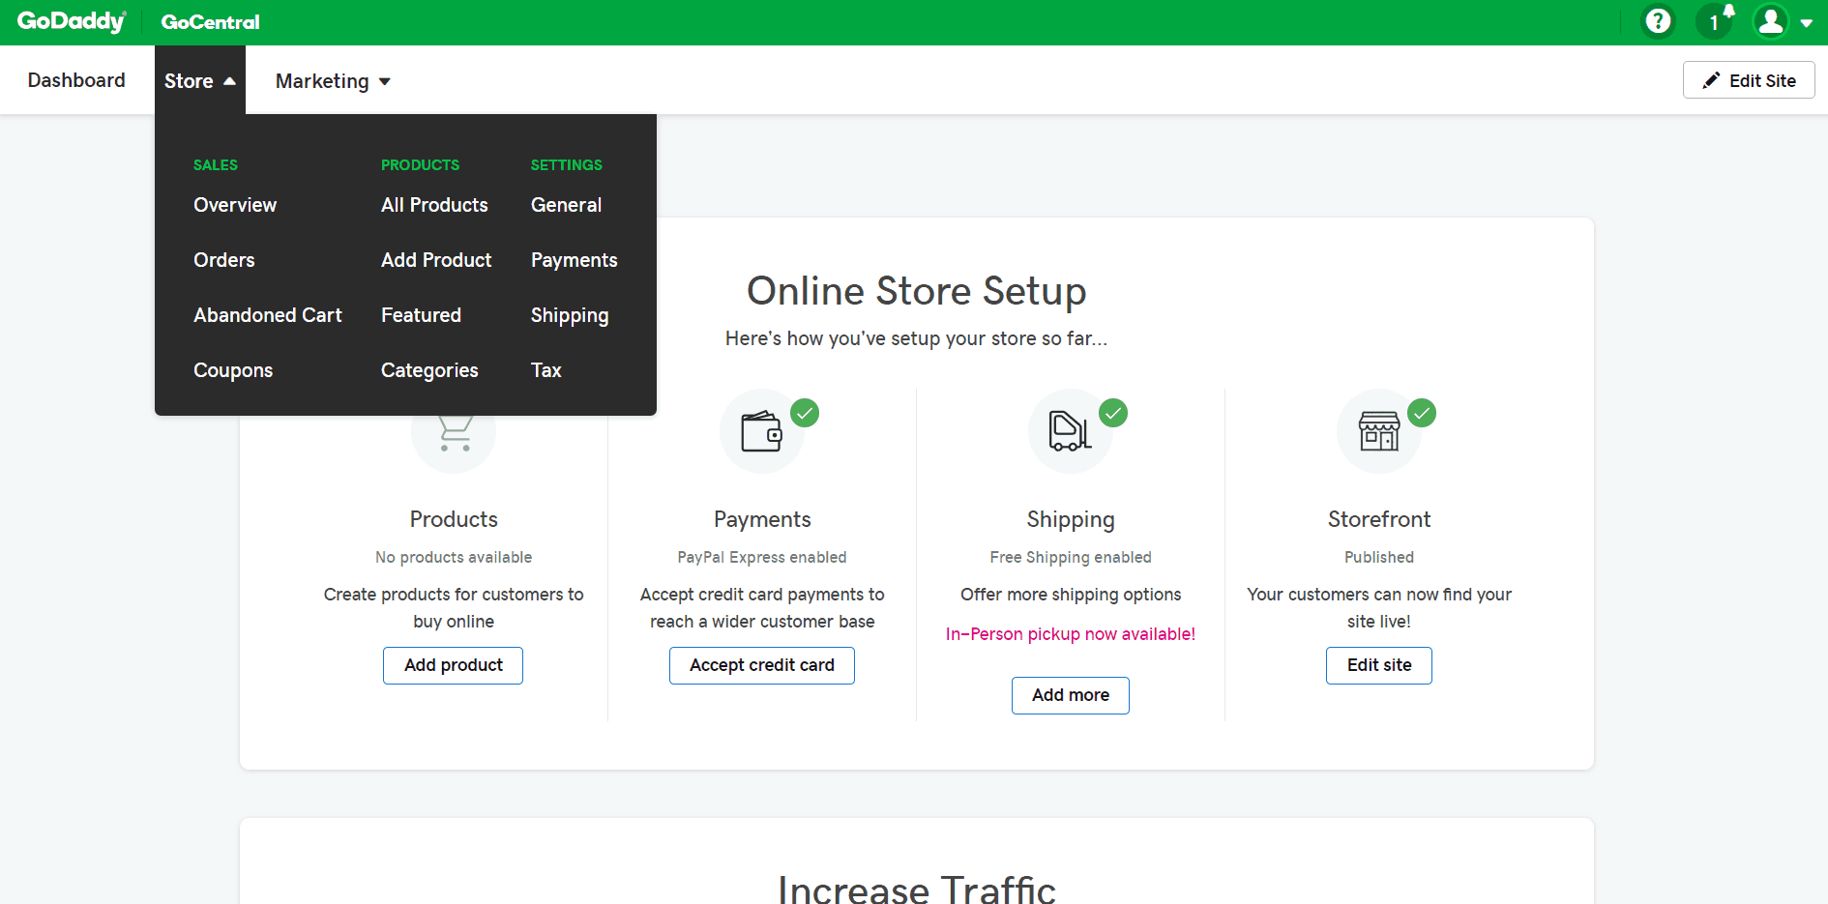Click the Shipping hand truck icon
Image resolution: width=1828 pixels, height=904 pixels.
(x=1071, y=431)
